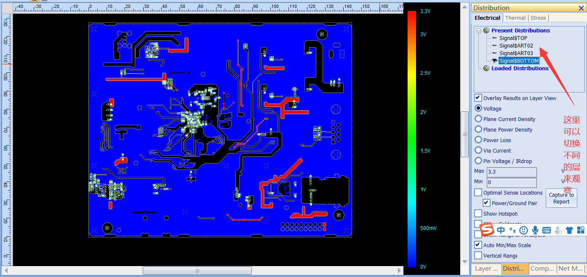The width and height of the screenshot is (587, 277).
Task: Click the 1V label on legend
Action: (x=423, y=189)
